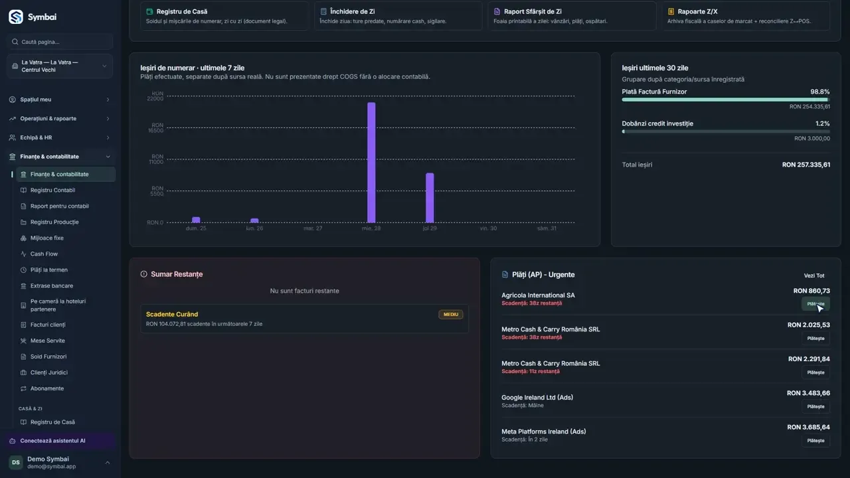
Task: Focus the Caută pagina search field
Action: 60,42
